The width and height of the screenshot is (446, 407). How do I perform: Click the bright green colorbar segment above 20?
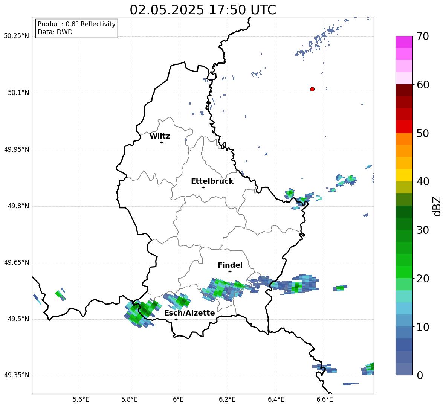[404, 272]
